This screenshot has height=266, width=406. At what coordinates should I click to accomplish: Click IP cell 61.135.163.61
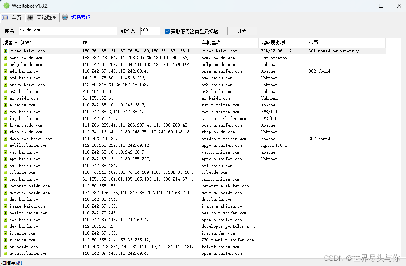(x=99, y=98)
